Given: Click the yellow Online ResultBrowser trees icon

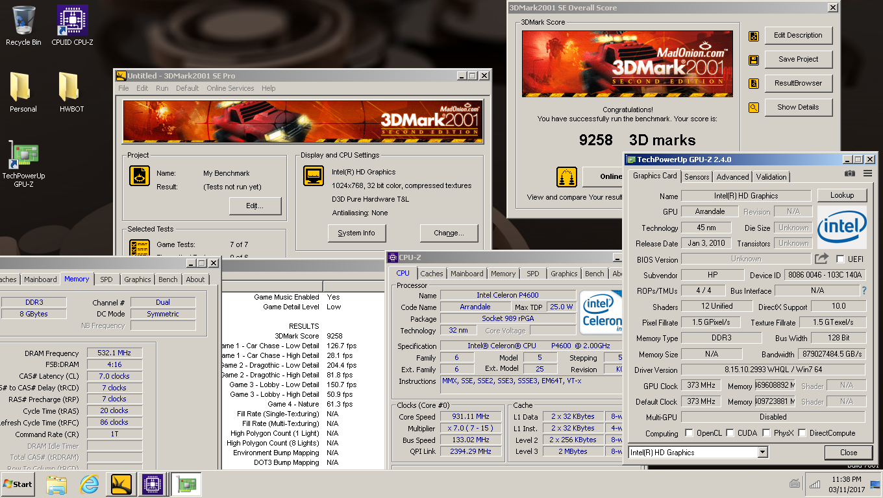Looking at the screenshot, I should [567, 176].
